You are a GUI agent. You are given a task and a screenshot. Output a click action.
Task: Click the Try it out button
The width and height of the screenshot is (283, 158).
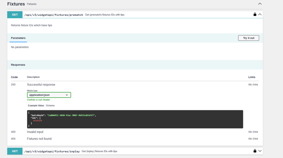click(248, 38)
